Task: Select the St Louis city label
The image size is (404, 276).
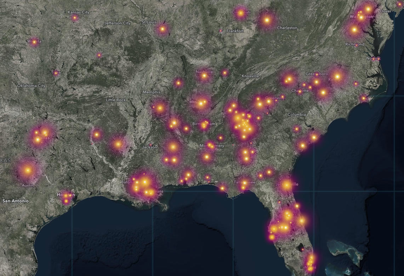Action: (149, 22)
